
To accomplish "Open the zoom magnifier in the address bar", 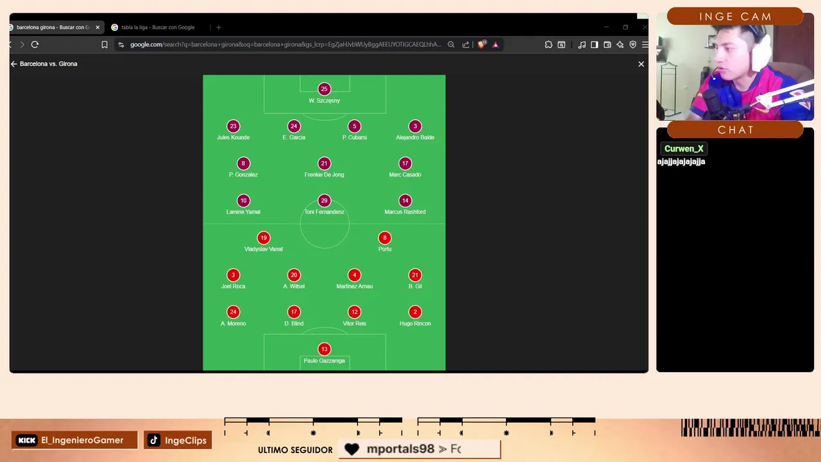I will (x=451, y=44).
